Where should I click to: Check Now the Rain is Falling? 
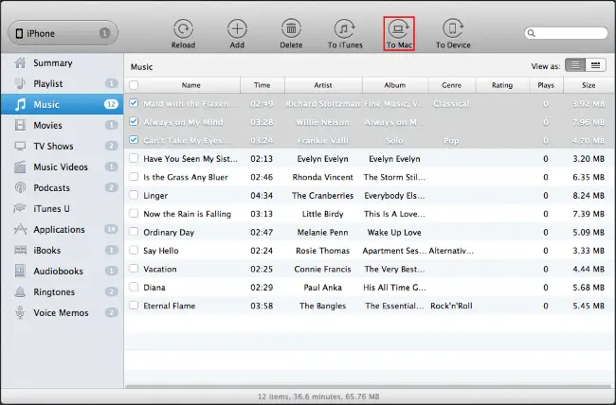click(x=134, y=213)
